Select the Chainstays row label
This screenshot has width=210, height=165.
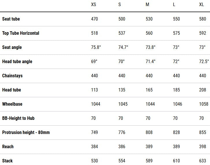12,76
